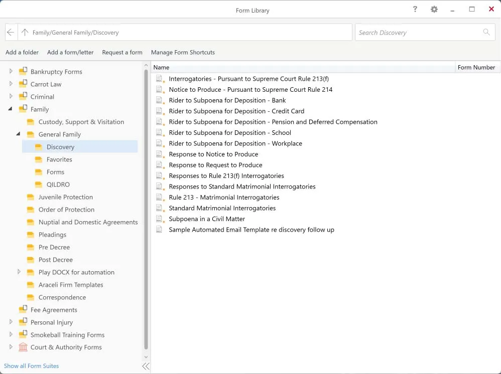Expand Smokeball Training Forms tree node

pos(11,334)
